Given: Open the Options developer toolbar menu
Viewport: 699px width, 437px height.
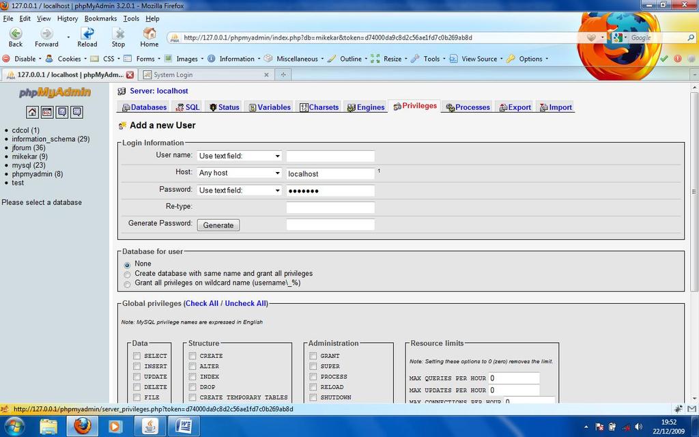Looking at the screenshot, I should pyautogui.click(x=528, y=59).
